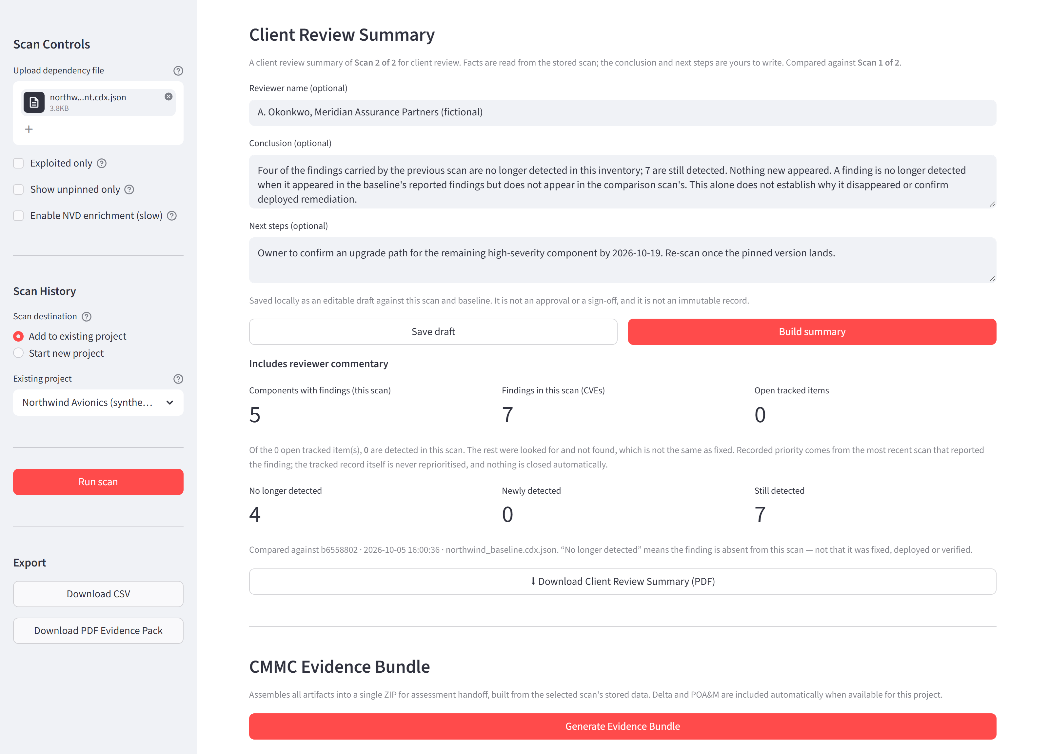Click 'Components with findings (this scan)' label
1049x754 pixels.
point(320,390)
